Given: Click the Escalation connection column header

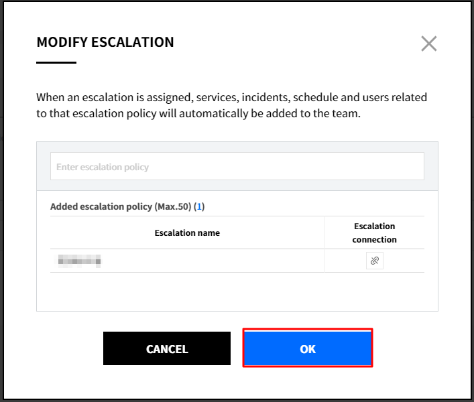Looking at the screenshot, I should [374, 232].
